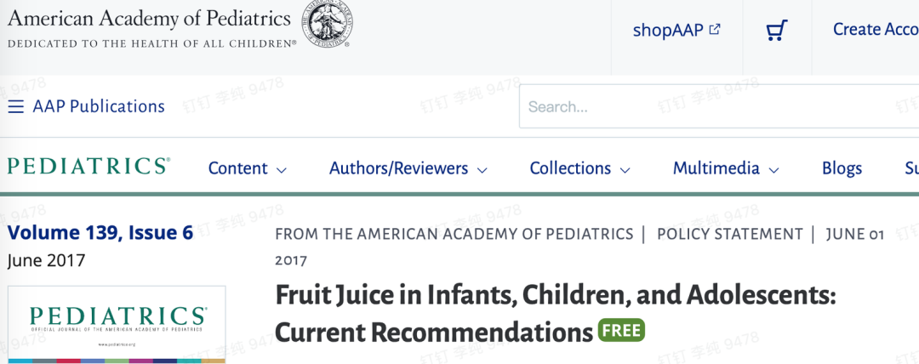Open Volume 139, Issue 6 link

100,233
